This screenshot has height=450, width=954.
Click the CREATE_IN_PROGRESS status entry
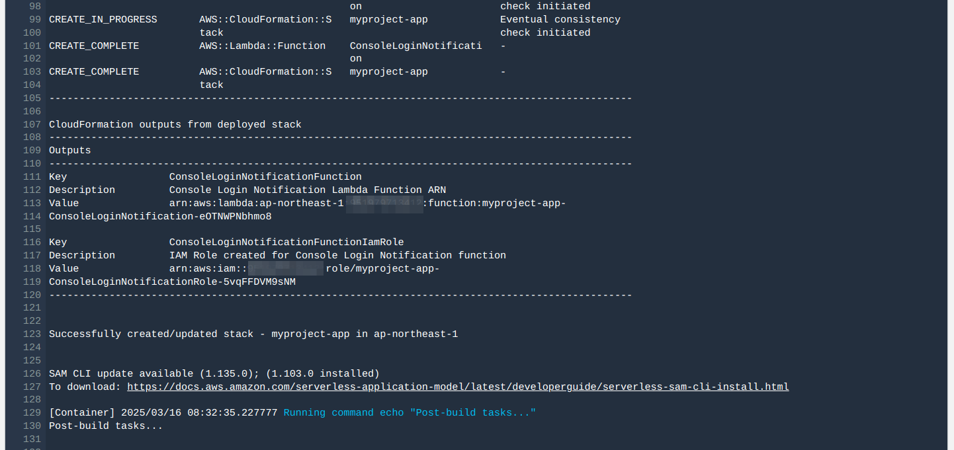click(103, 19)
